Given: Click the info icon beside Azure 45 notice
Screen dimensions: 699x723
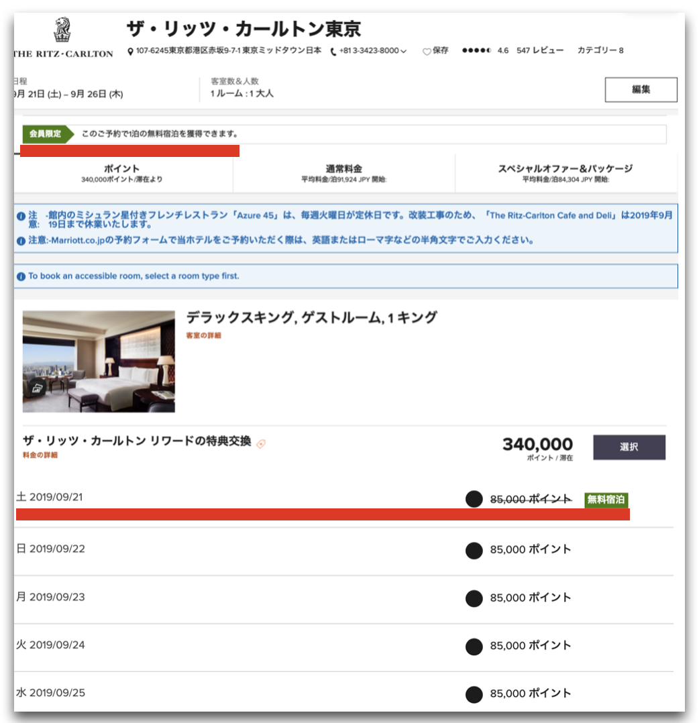Looking at the screenshot, I should tap(21, 216).
